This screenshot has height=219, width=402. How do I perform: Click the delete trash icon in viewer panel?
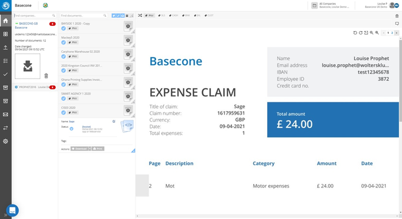[397, 16]
